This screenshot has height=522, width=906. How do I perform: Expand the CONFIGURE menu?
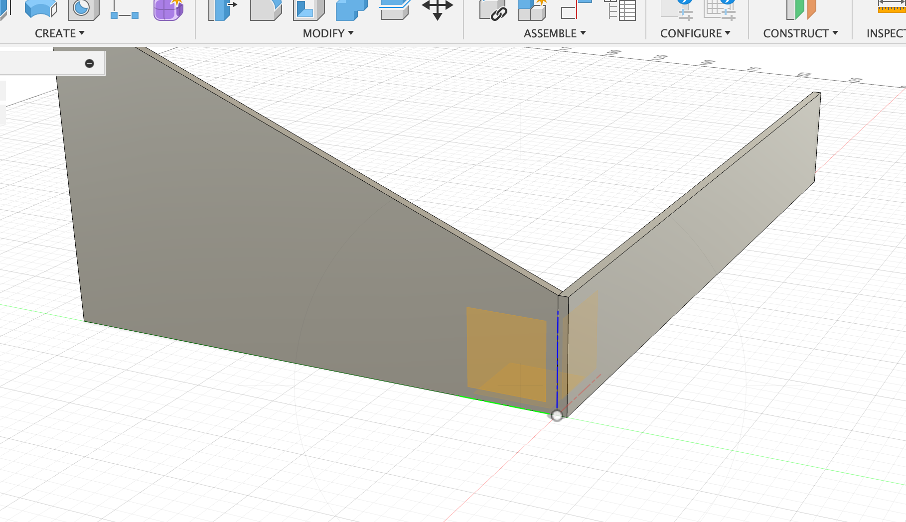point(695,33)
